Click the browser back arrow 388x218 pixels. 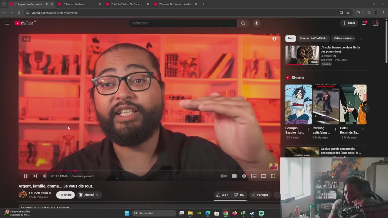point(4,13)
